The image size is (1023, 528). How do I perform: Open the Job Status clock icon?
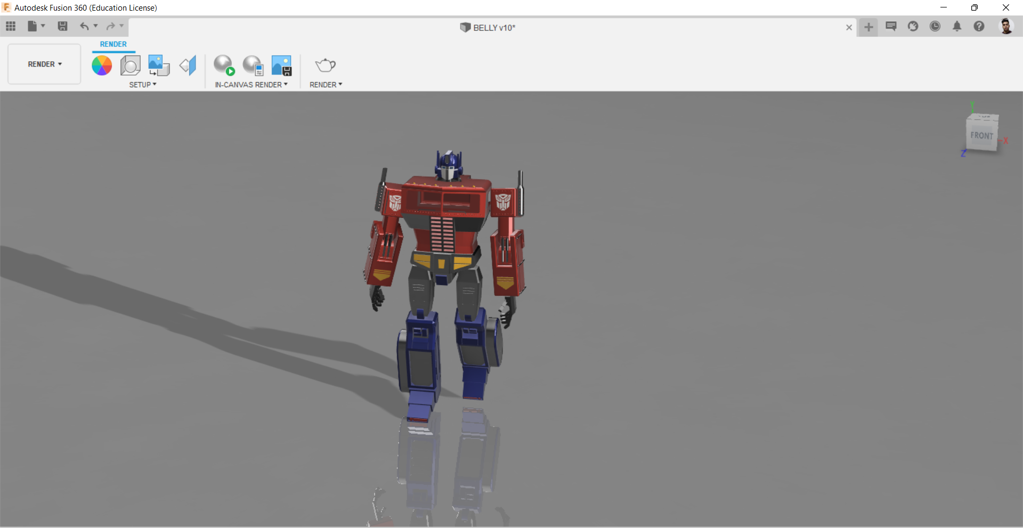(935, 26)
